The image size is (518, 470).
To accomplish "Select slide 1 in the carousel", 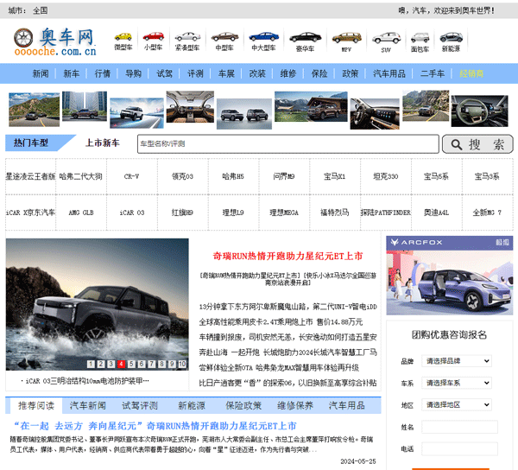I will pos(91,364).
